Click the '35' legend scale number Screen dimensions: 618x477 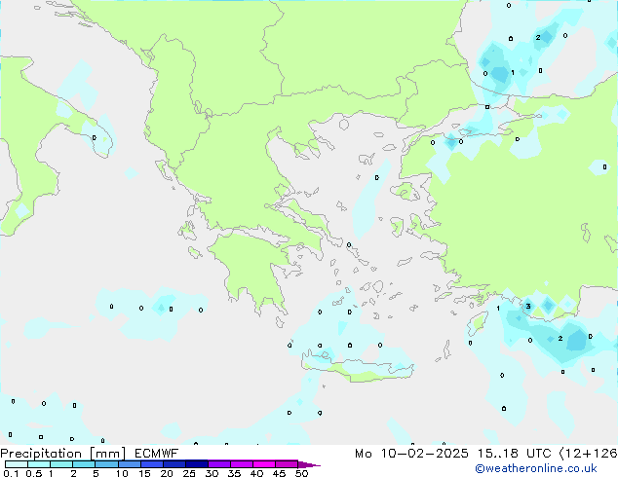coord(234,473)
